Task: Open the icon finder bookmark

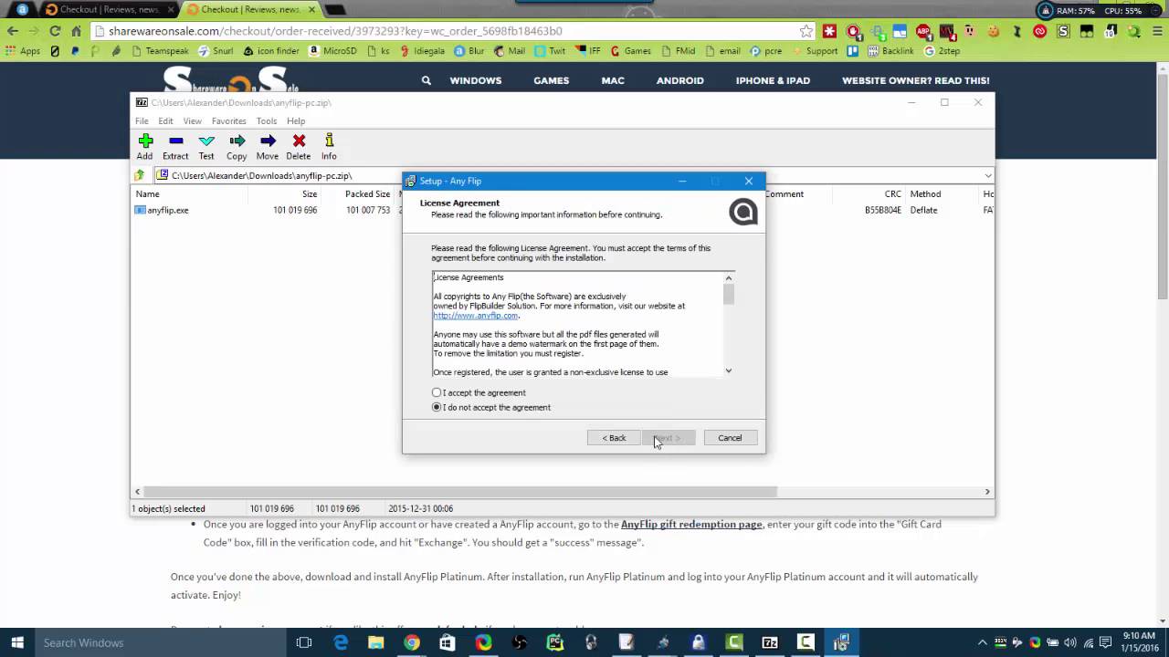Action: click(x=270, y=51)
